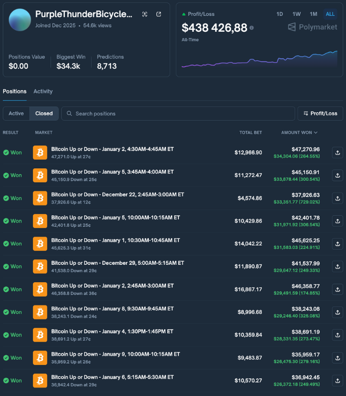The image size is (346, 396).
Task: Focus the Search positions field
Action: tap(178, 113)
